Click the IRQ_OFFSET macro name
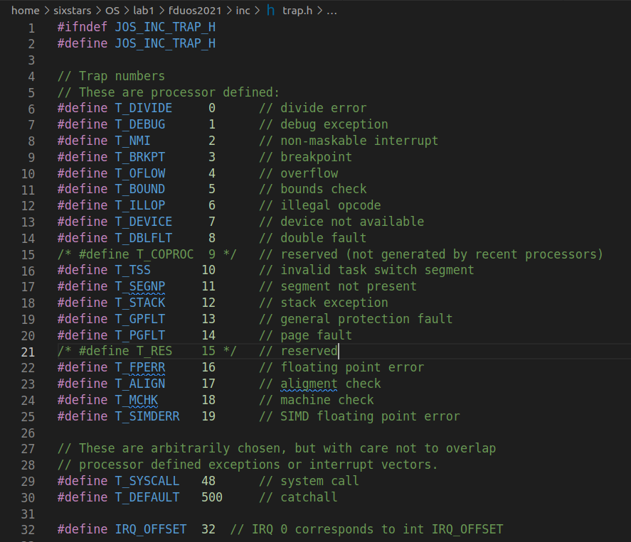Screen dimensions: 631x542 [151, 529]
